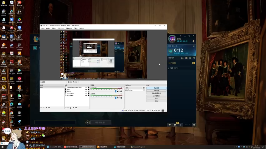Viewport: 266px width, 149px height.
Task: Open League friends search magnifier
Action: 194,58
